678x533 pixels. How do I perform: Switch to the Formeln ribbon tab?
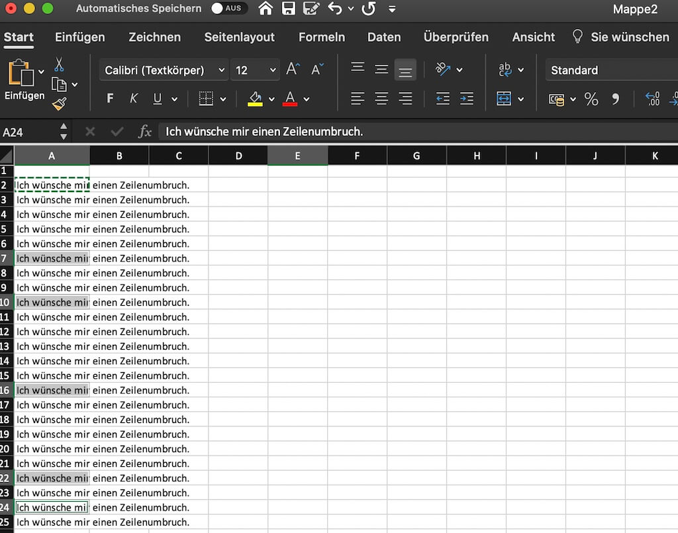tap(322, 38)
